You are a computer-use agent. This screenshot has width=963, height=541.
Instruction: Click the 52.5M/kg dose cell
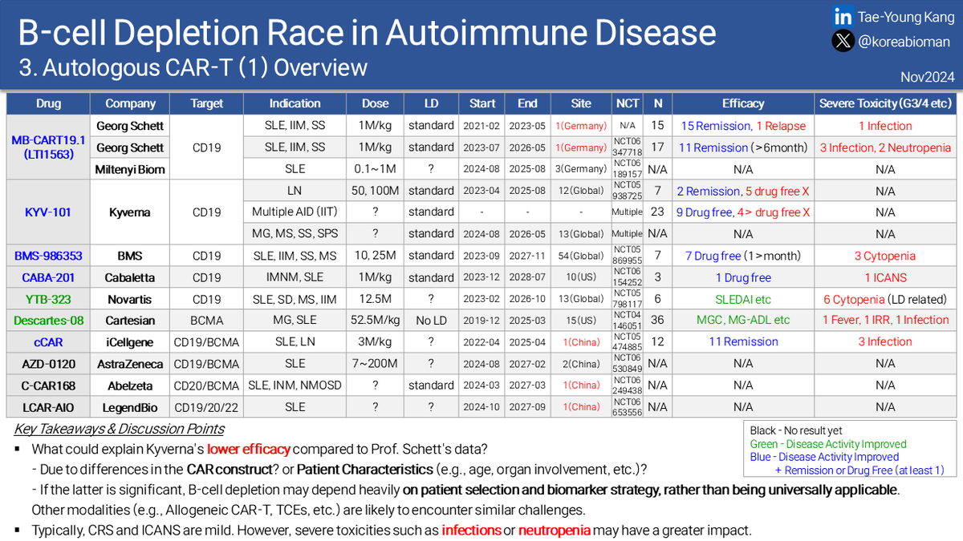point(375,321)
